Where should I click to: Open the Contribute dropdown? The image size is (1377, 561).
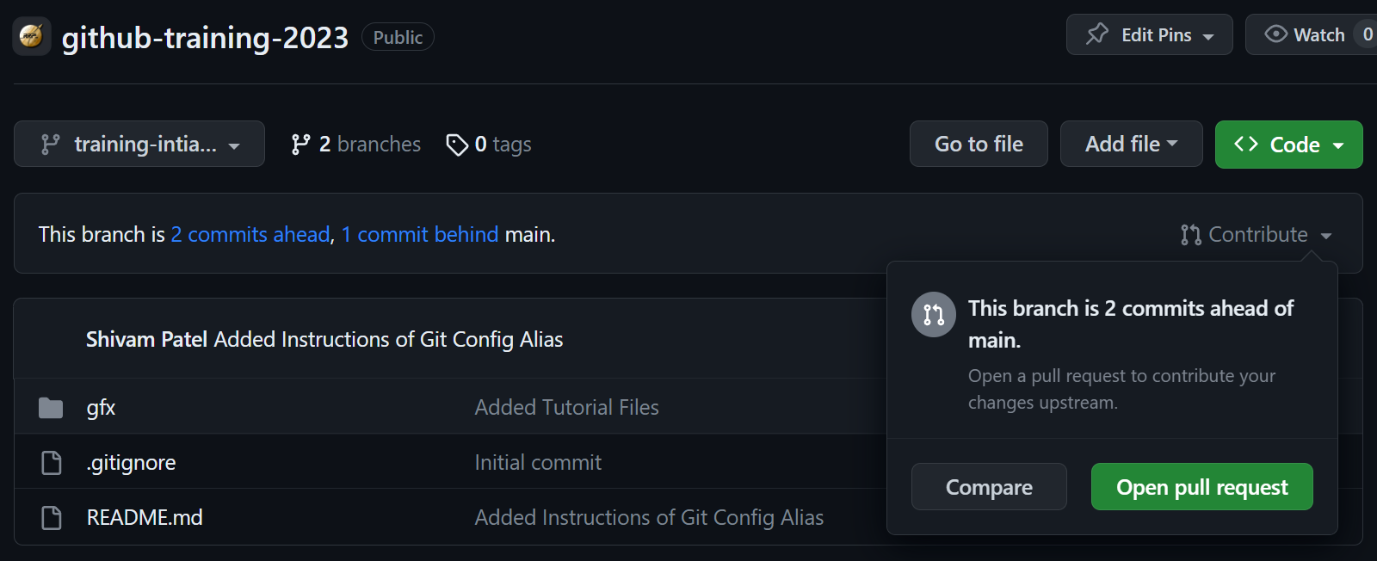click(1255, 233)
